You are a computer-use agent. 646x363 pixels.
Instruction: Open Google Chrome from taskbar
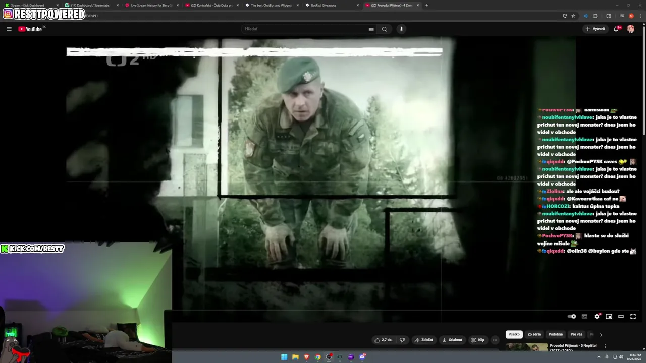click(x=317, y=357)
